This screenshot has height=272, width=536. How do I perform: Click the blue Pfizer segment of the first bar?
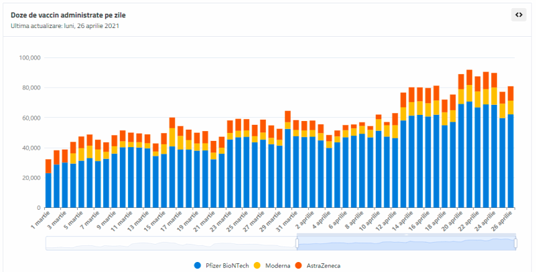48,190
